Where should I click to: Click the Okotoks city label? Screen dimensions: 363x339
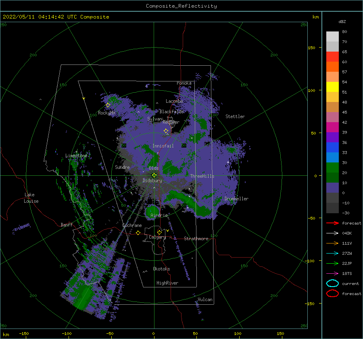[161, 269]
